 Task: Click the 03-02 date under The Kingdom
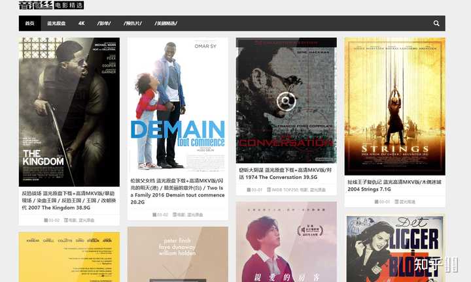click(x=54, y=220)
